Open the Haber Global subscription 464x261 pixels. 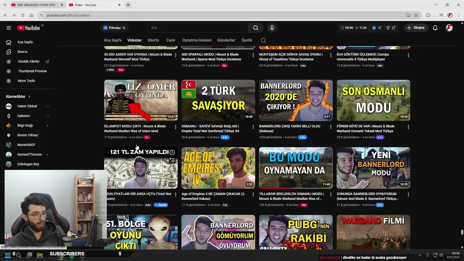(x=28, y=106)
